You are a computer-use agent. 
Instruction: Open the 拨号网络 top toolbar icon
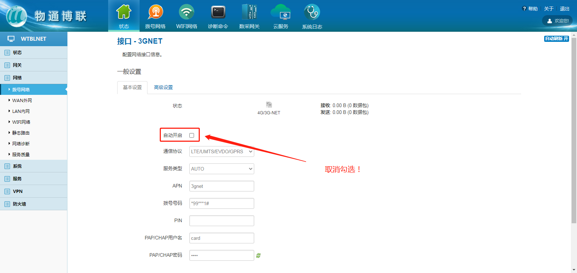(155, 12)
